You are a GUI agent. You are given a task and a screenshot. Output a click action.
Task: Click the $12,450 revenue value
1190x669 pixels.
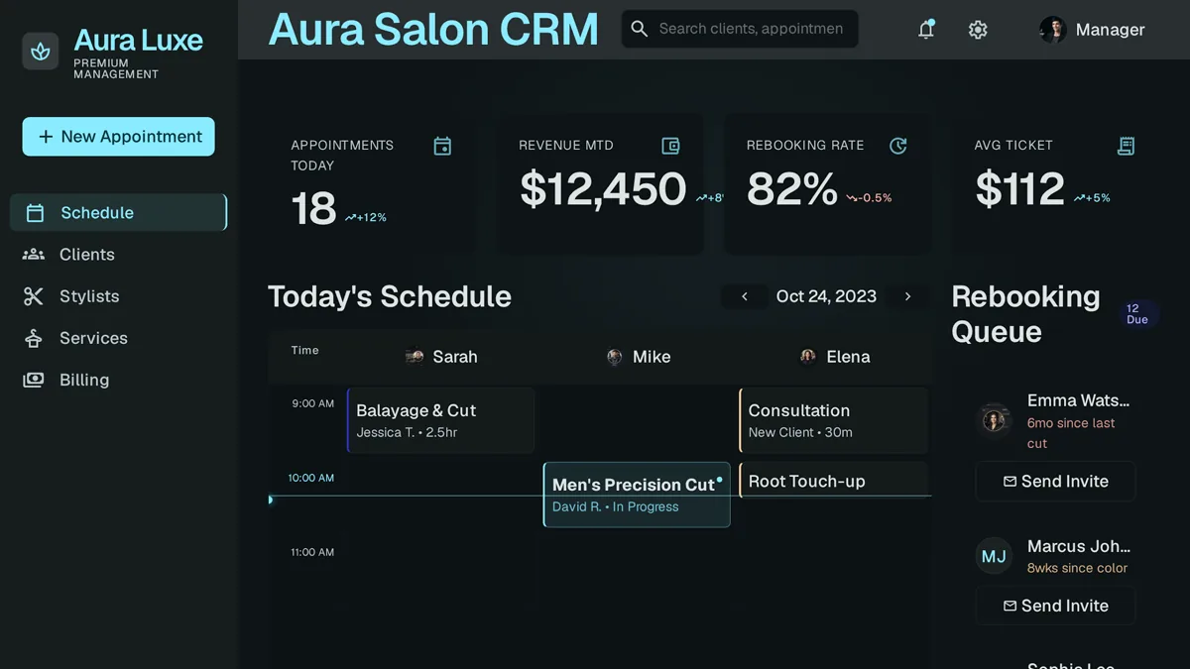pyautogui.click(x=603, y=189)
